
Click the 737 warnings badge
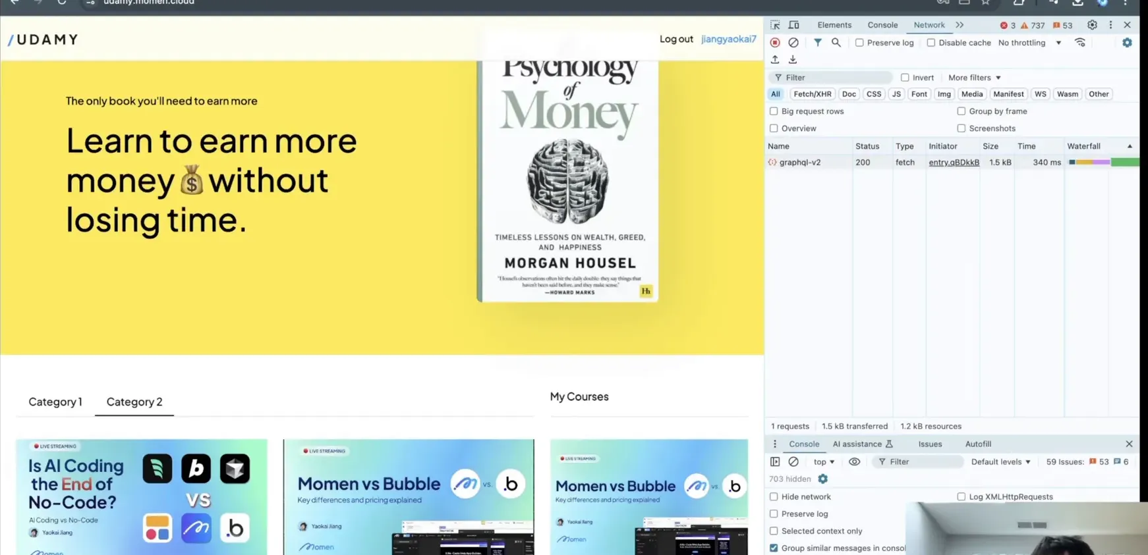tap(1033, 26)
